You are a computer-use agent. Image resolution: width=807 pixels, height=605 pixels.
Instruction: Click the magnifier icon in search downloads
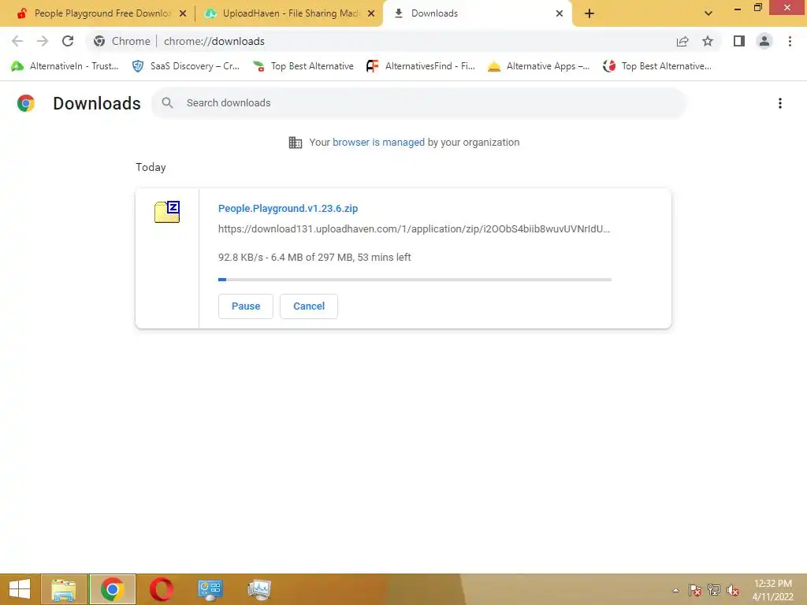point(167,103)
